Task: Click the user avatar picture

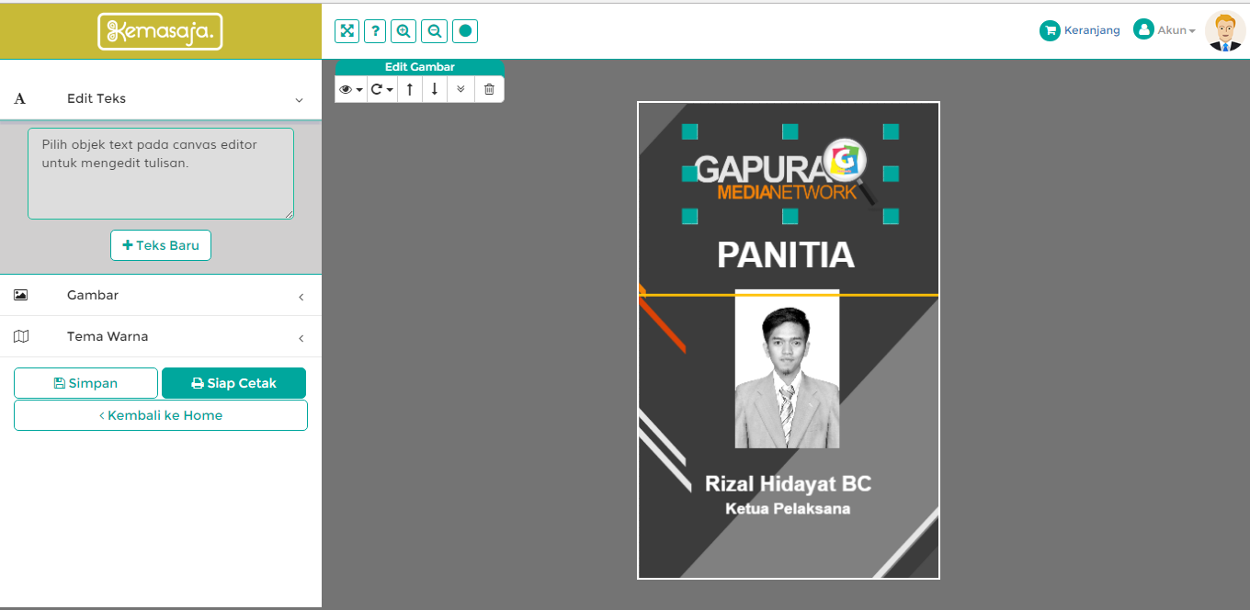Action: (1224, 30)
